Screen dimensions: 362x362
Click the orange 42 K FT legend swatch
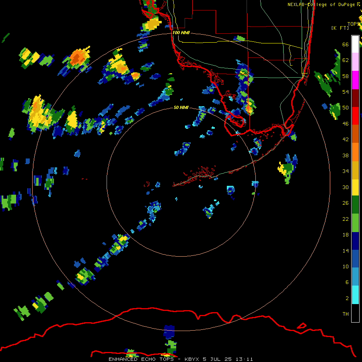[x=355, y=152]
